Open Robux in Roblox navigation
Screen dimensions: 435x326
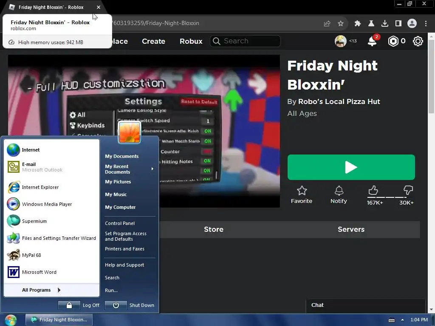click(x=191, y=41)
